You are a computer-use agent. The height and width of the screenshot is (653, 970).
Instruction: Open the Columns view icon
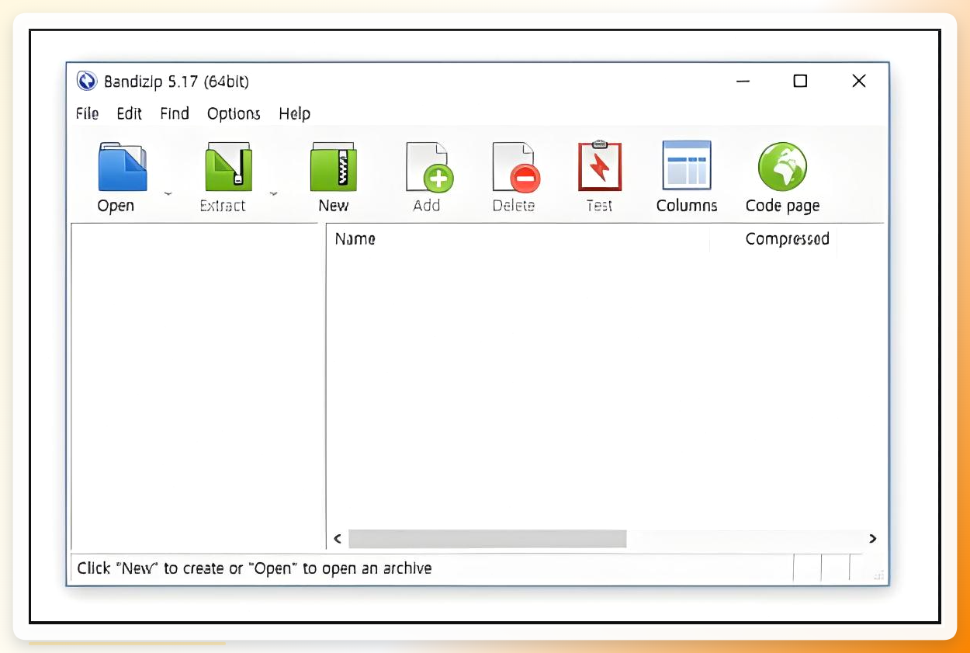[x=687, y=165]
